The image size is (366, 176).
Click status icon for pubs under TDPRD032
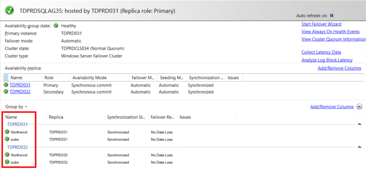coord(7,162)
